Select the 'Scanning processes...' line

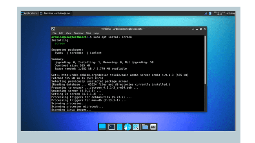coord(69,104)
